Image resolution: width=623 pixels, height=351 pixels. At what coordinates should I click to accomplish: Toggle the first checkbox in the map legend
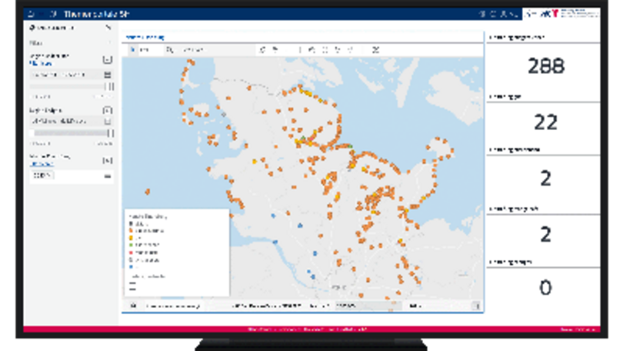(x=132, y=224)
